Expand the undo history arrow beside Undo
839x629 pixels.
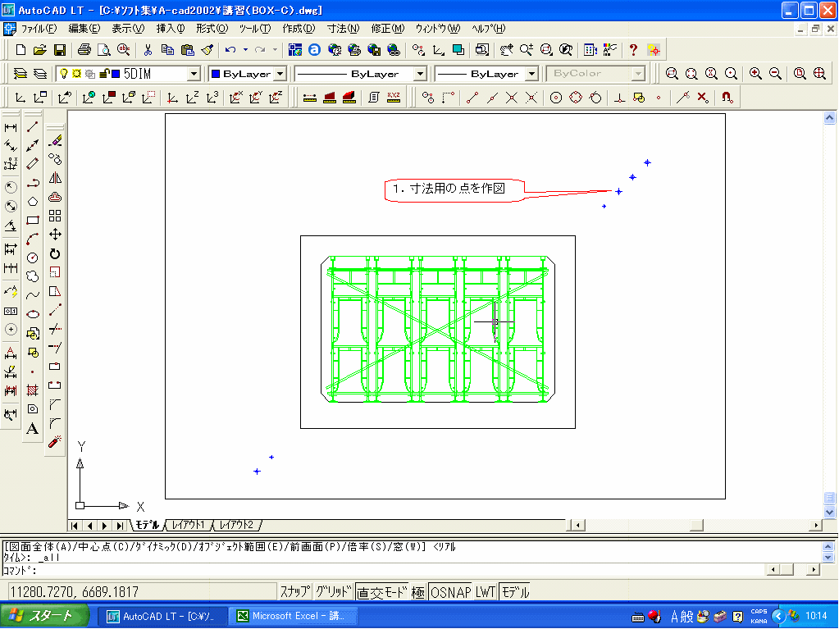point(245,50)
